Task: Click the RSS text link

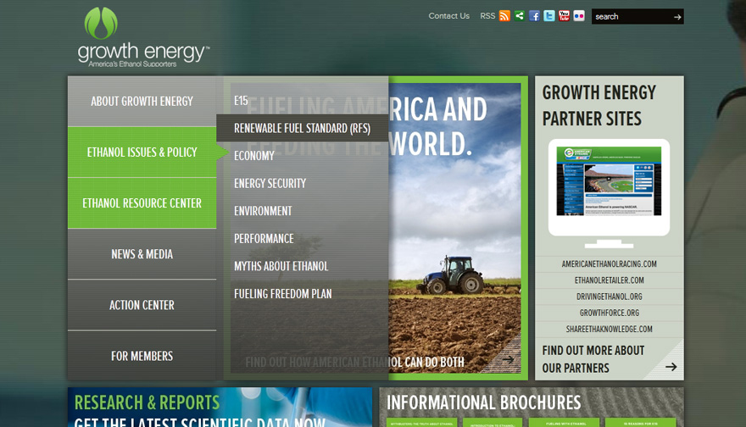Action: 487,16
